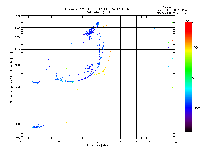The image size is (206, 155).
Task: Click the y-axis tick label '200'
Action: pos(17,87)
